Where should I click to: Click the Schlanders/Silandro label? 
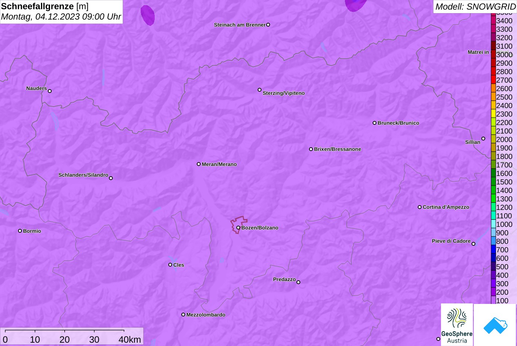point(83,175)
